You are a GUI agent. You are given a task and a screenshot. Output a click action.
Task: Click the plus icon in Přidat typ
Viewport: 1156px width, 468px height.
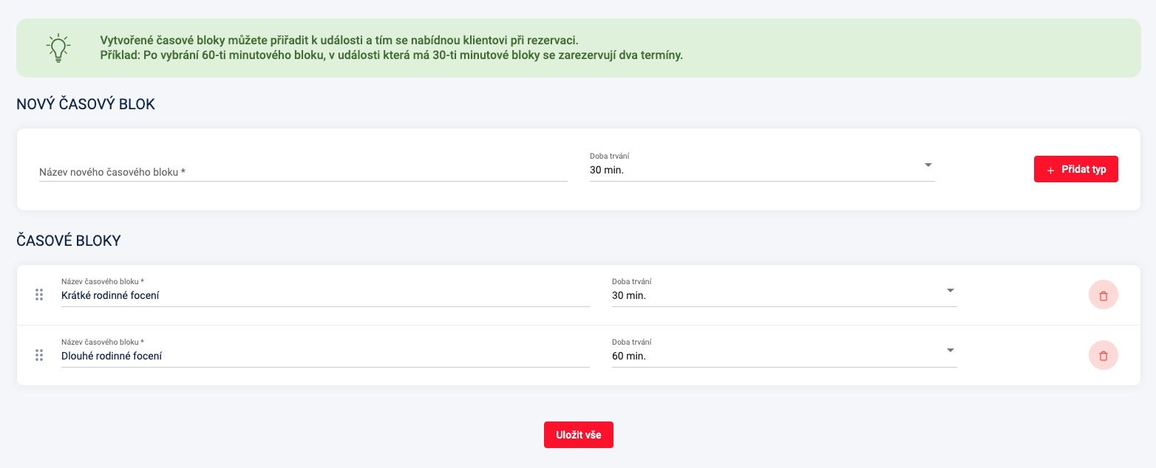point(1050,170)
